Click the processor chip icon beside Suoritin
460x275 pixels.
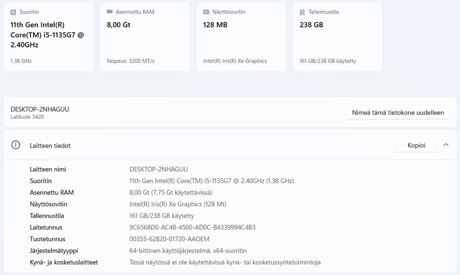[13, 12]
